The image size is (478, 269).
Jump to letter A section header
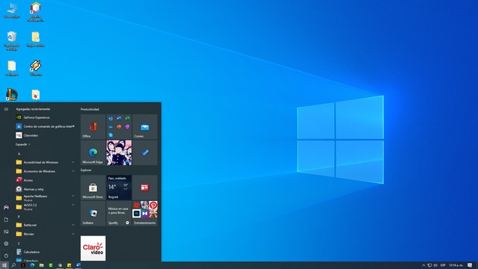click(19, 154)
